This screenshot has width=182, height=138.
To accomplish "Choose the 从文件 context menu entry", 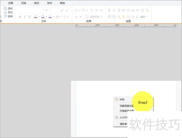I will (x=123, y=117).
